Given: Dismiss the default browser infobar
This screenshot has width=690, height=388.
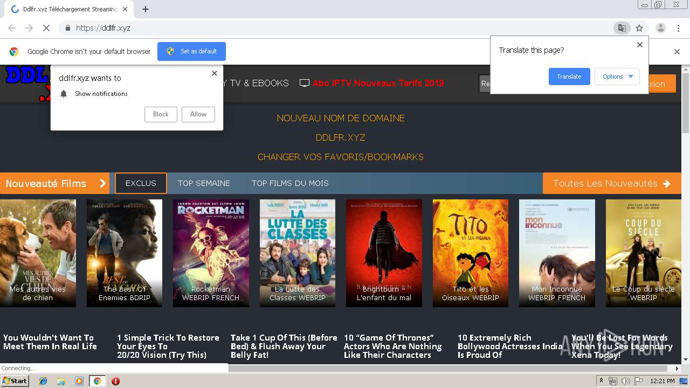Looking at the screenshot, I should coord(677,52).
